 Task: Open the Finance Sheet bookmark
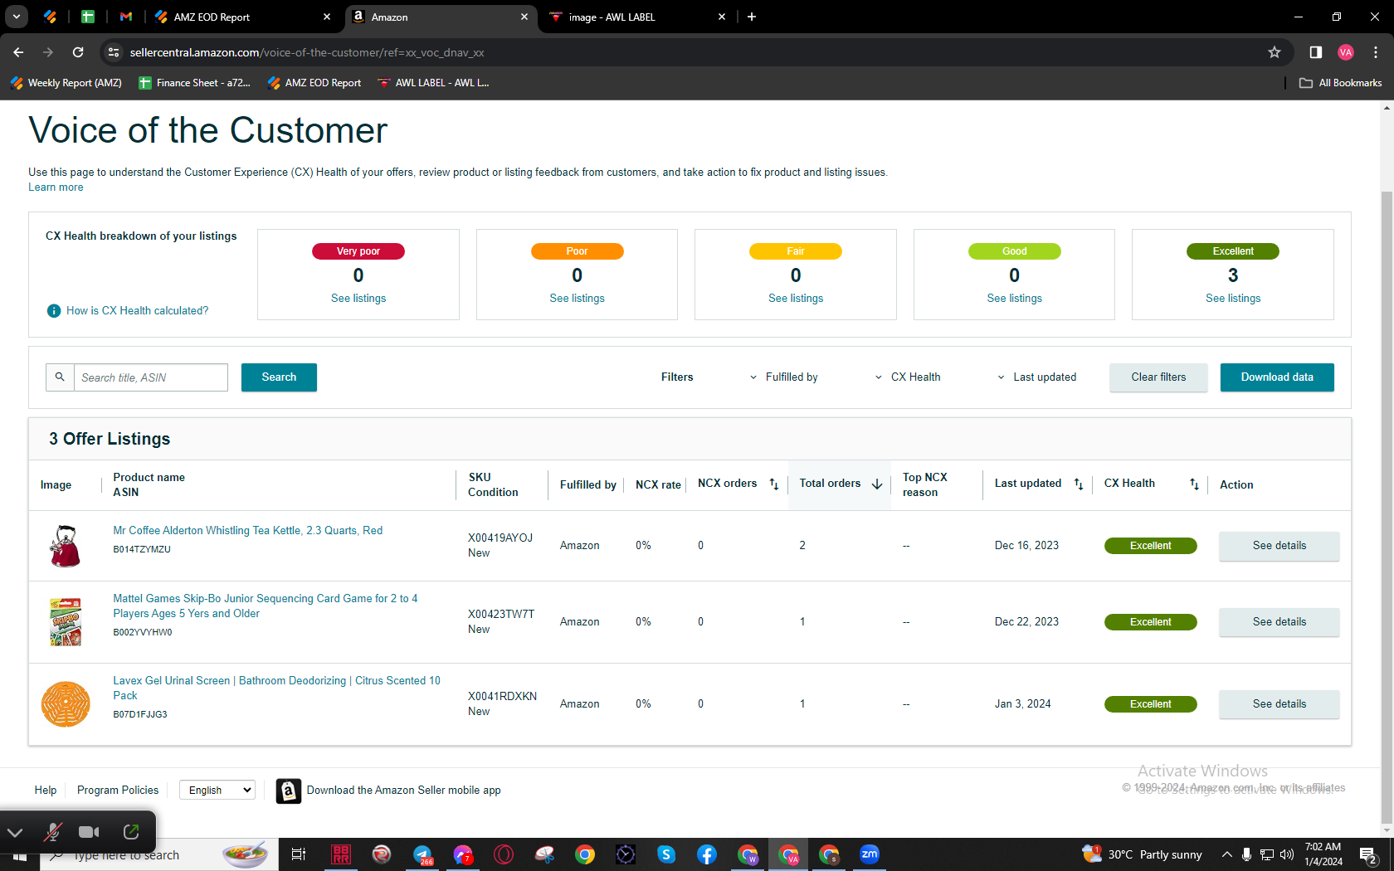click(x=195, y=83)
